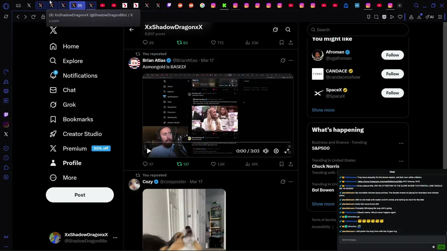Viewport: 447px width, 251px height.
Task: Open Grok in X navigation
Action: coord(63,105)
